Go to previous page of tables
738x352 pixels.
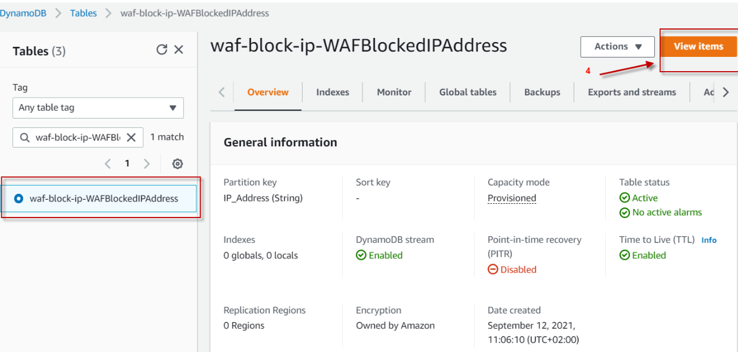pos(107,164)
